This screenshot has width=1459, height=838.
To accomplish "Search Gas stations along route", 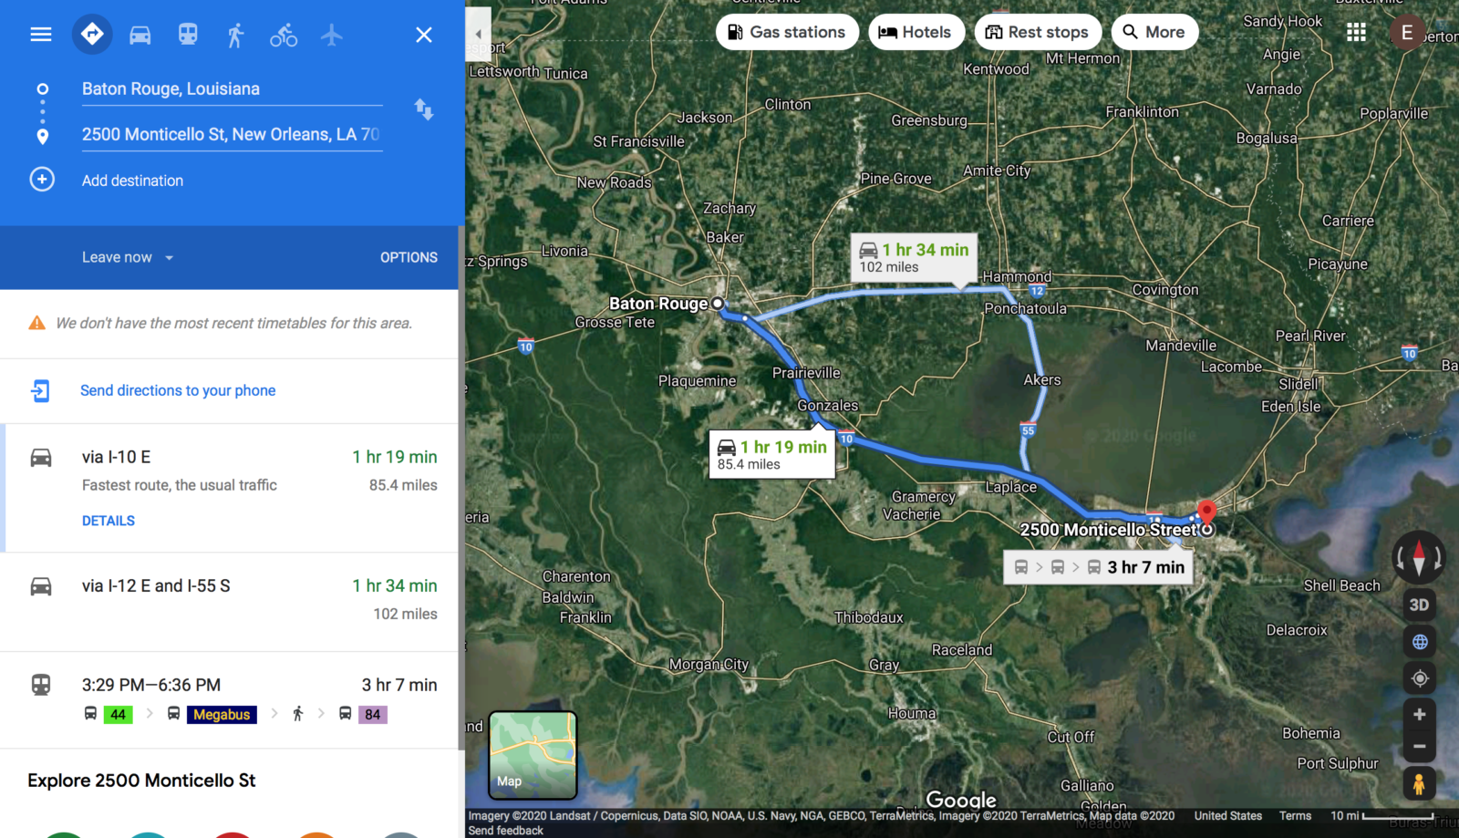I will click(x=787, y=32).
